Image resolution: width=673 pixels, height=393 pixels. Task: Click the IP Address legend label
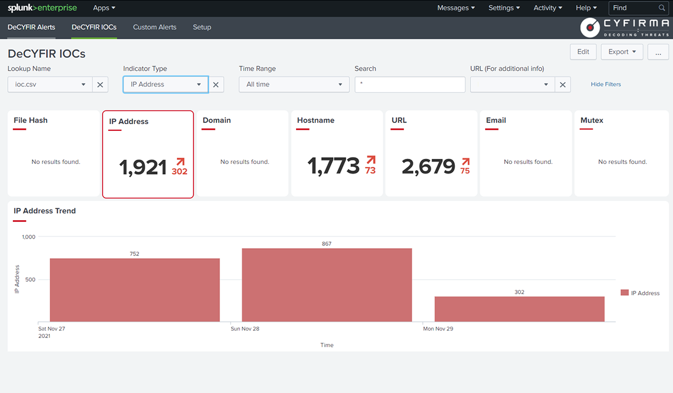645,293
